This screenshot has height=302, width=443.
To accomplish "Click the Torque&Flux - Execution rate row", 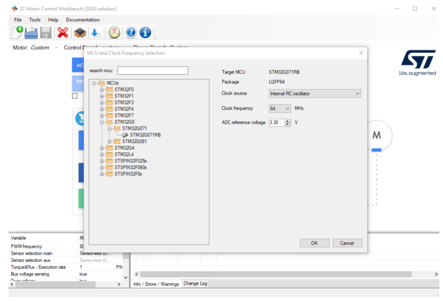I will (66, 267).
